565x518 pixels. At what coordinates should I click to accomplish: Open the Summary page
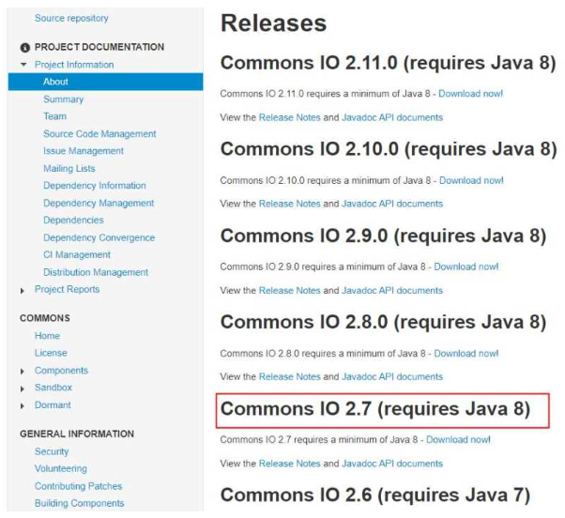click(x=63, y=99)
